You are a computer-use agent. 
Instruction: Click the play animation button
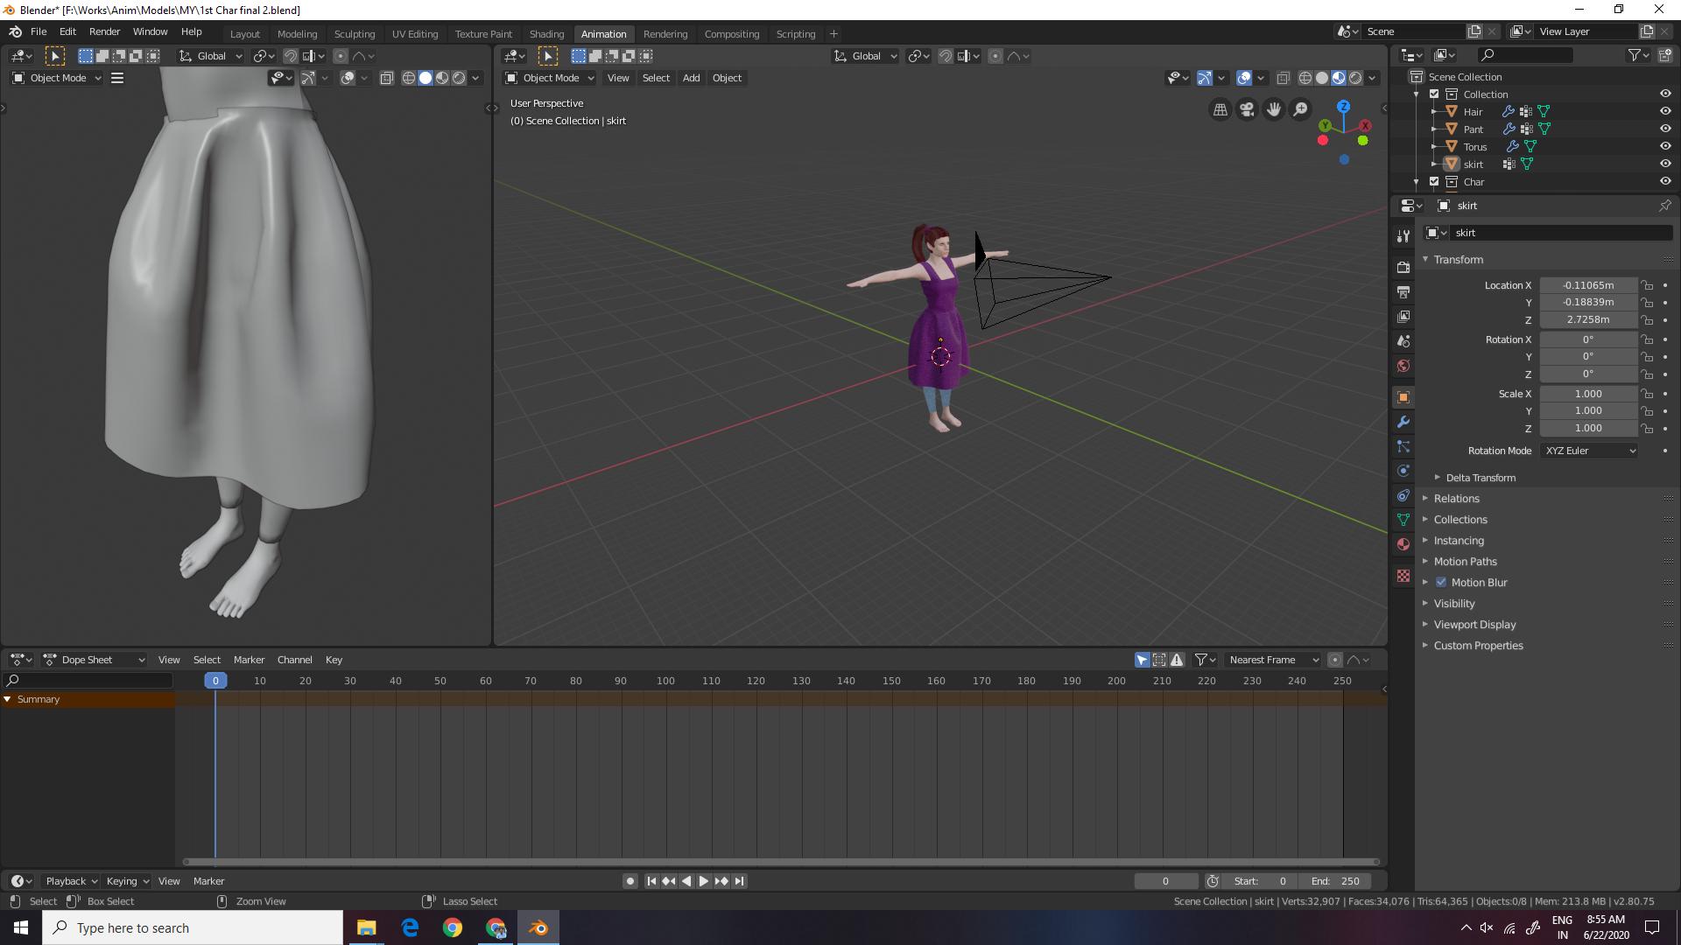pos(703,880)
